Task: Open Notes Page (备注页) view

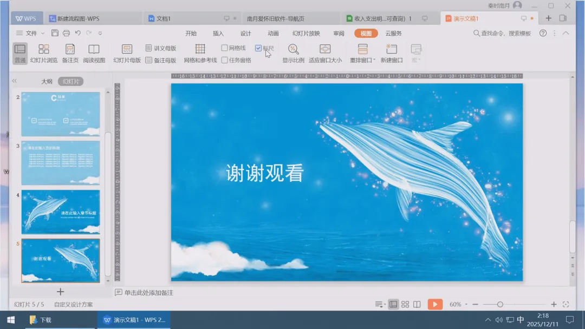Action: (70, 53)
